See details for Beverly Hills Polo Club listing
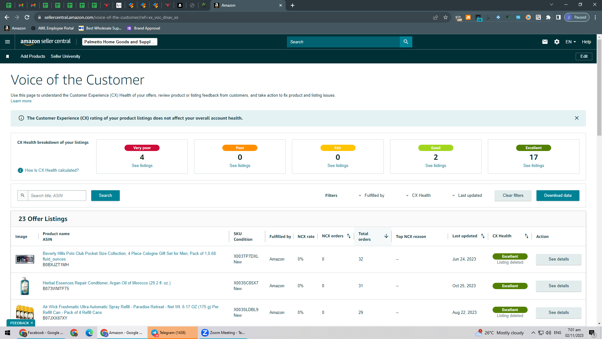602x339 pixels. [x=558, y=259]
